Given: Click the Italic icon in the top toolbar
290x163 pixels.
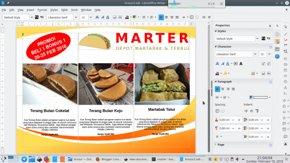Looking at the screenshot, I should click(x=103, y=17).
